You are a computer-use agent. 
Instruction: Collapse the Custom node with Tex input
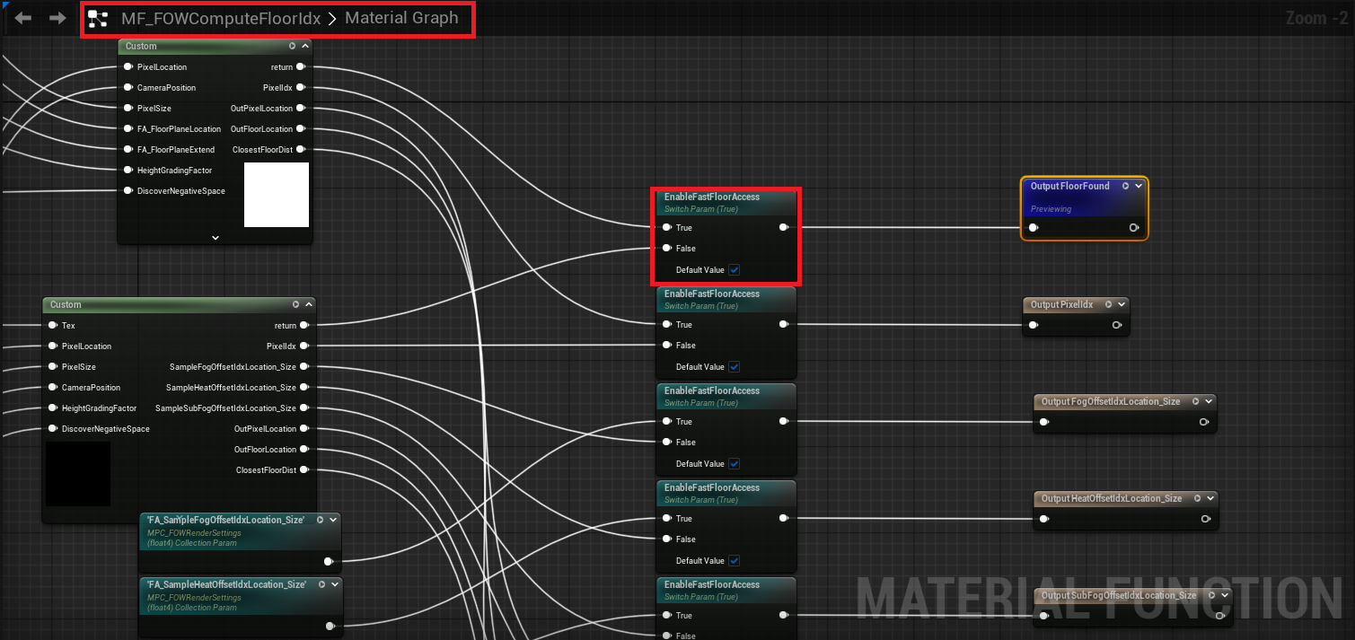point(309,305)
